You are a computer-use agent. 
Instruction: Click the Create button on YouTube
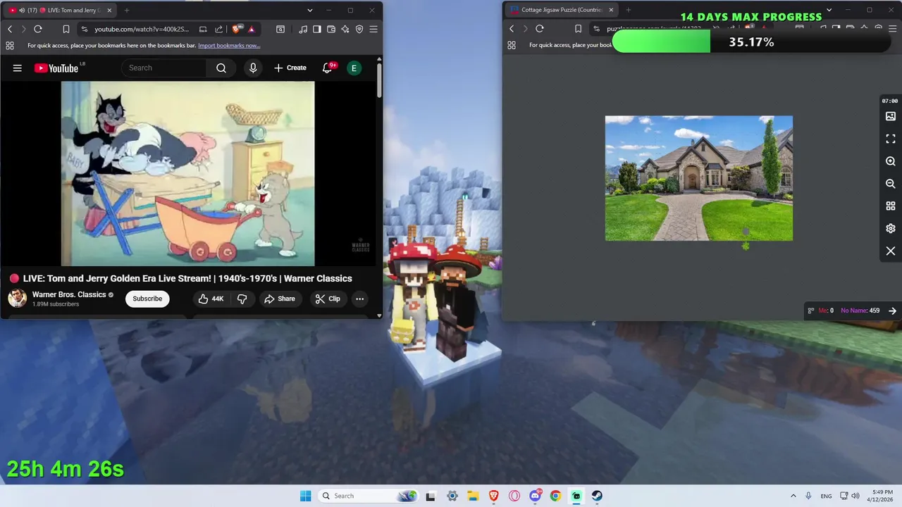290,68
